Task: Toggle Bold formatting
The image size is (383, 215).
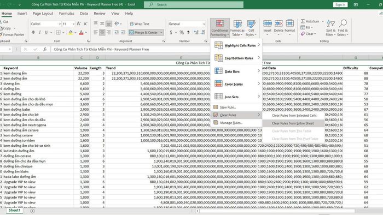Action: tap(33, 32)
